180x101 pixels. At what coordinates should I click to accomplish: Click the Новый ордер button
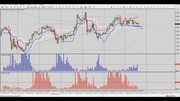[x=32, y=7]
